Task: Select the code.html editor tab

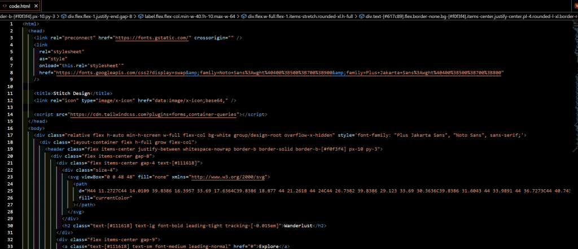Action: (x=20, y=6)
